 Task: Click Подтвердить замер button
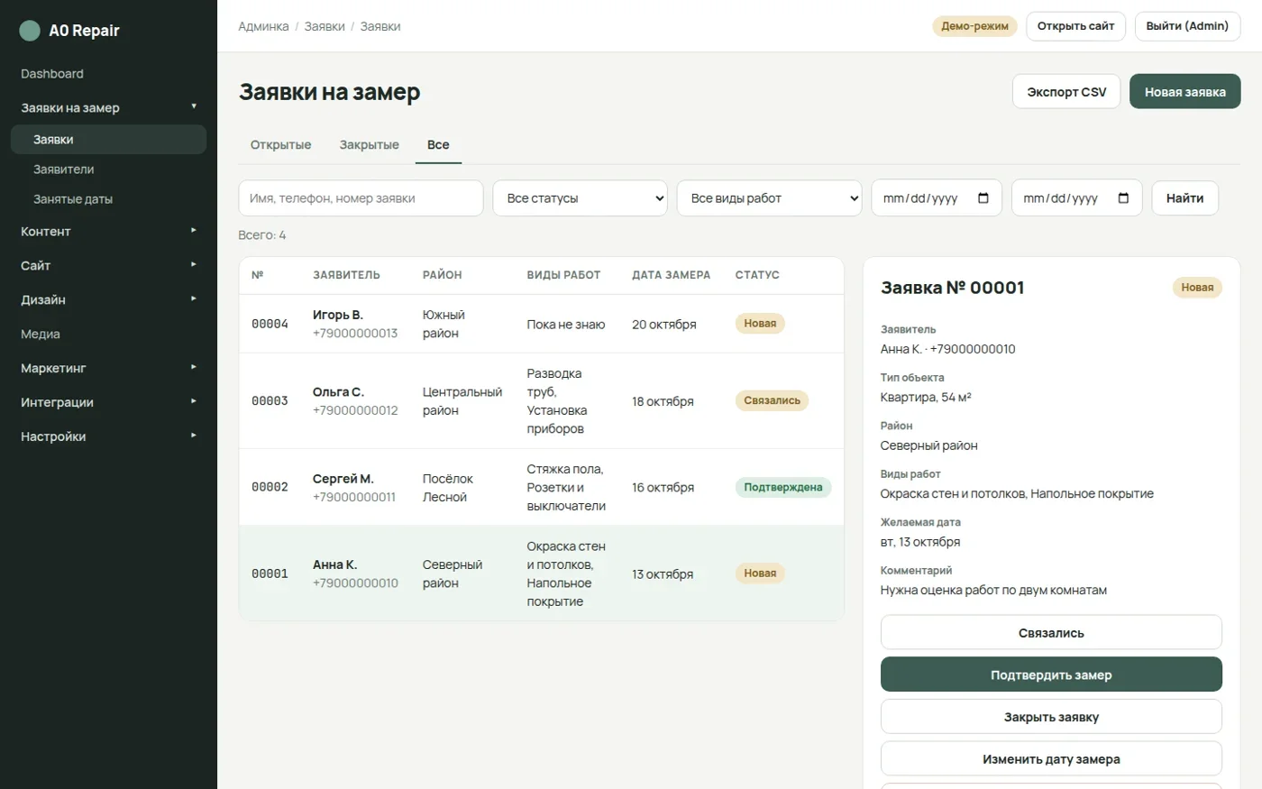click(1051, 675)
